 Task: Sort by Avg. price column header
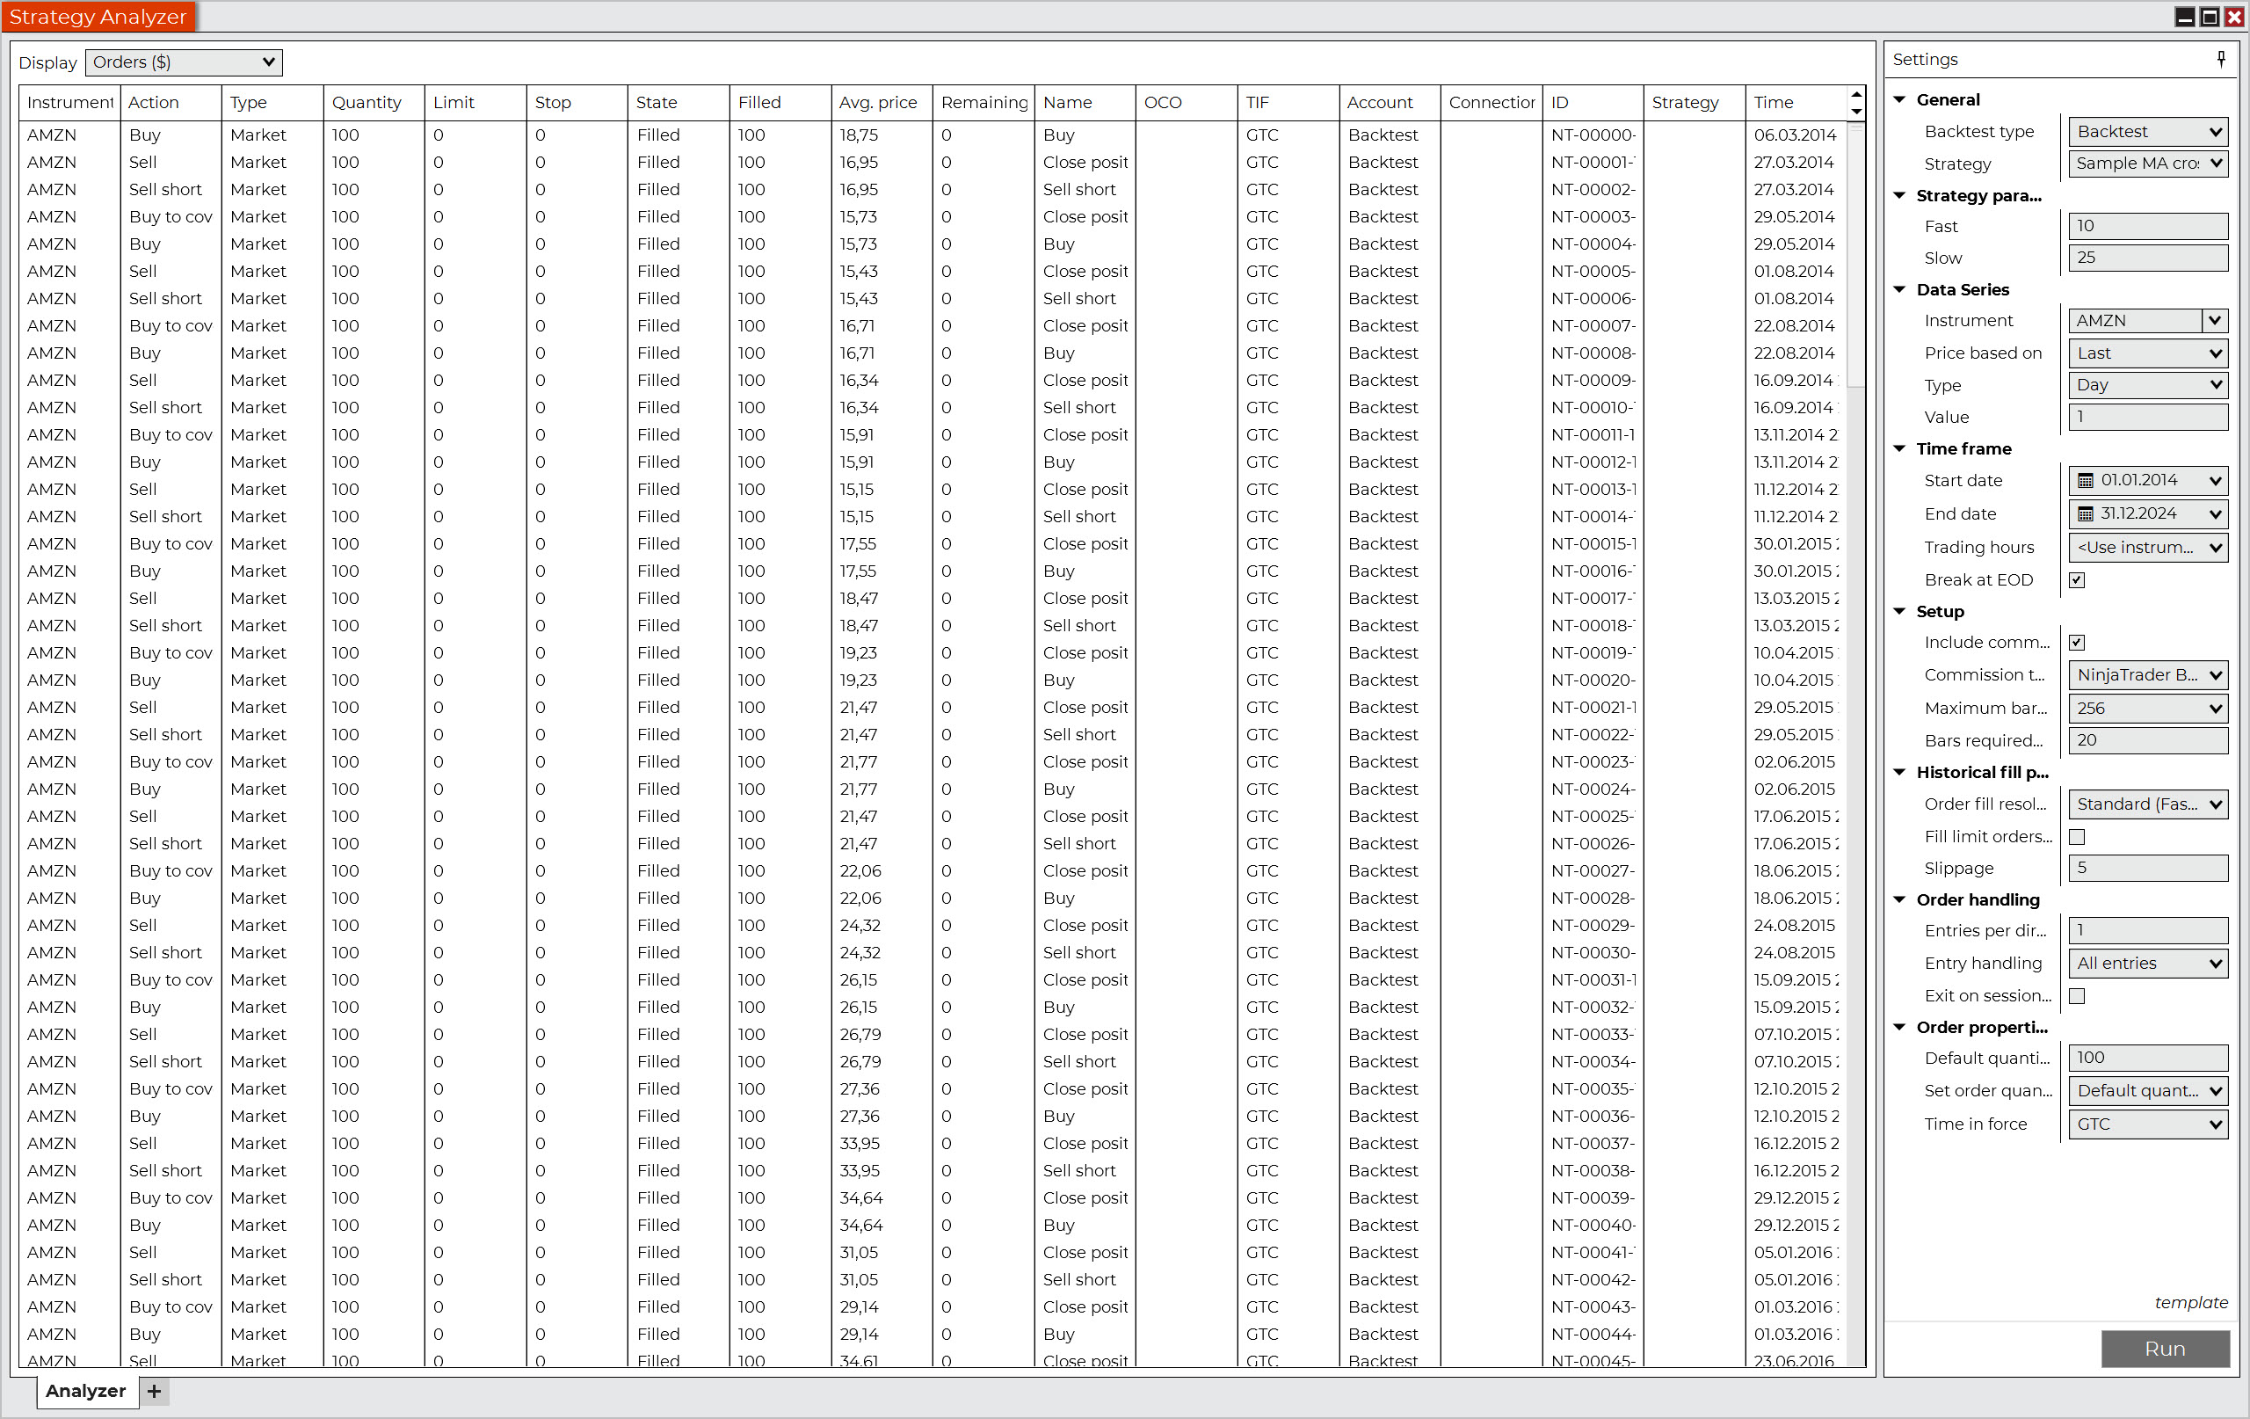pyautogui.click(x=878, y=103)
